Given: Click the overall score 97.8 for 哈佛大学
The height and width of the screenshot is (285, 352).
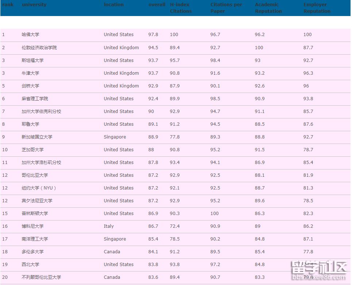Looking at the screenshot, I should (x=153, y=35).
